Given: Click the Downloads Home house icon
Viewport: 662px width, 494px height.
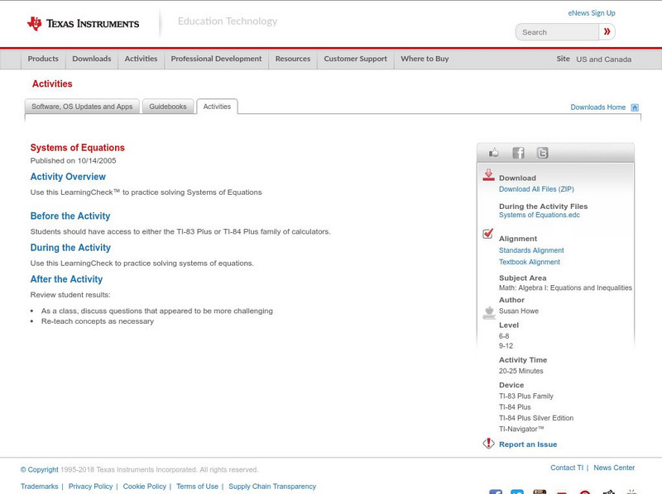Looking at the screenshot, I should point(635,107).
